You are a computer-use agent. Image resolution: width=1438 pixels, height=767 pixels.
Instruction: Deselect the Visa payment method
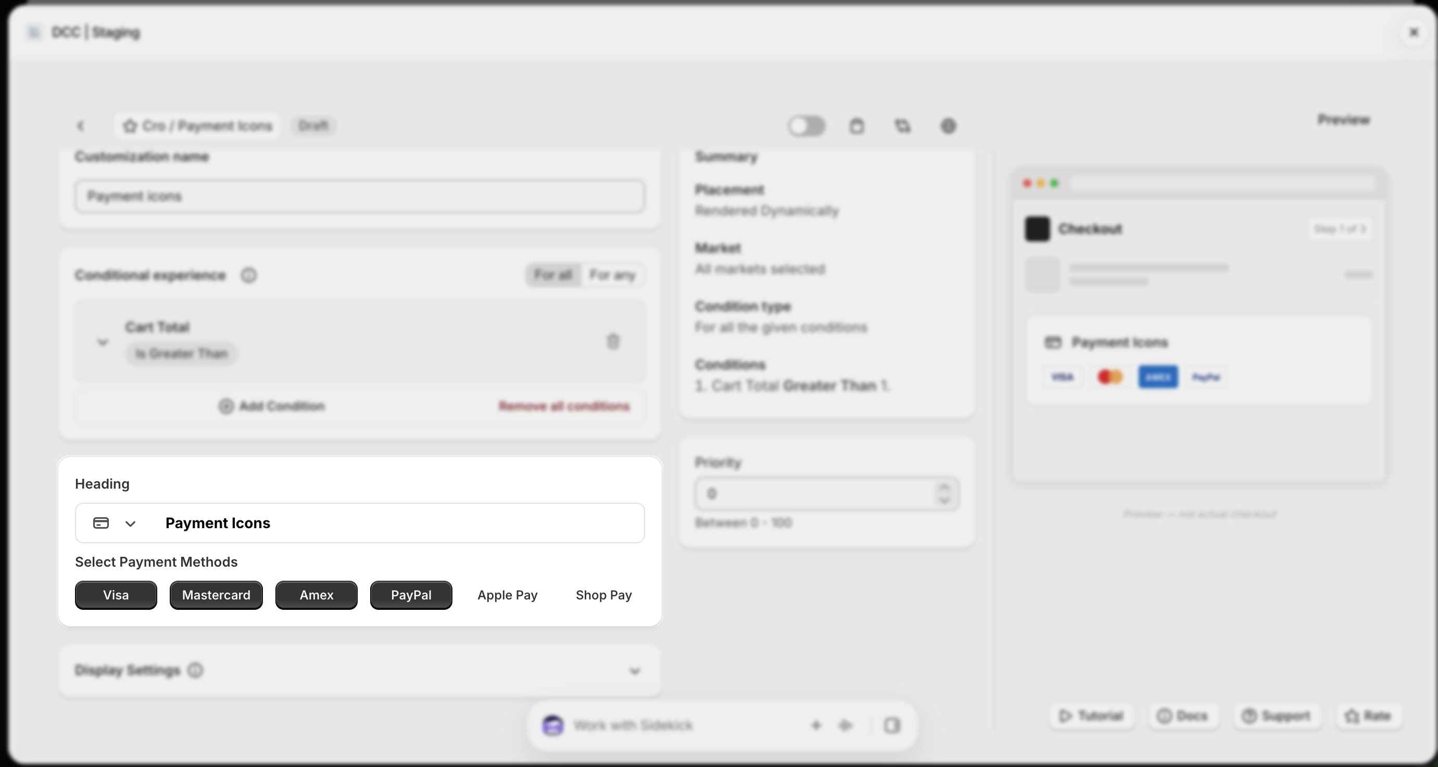coord(116,595)
